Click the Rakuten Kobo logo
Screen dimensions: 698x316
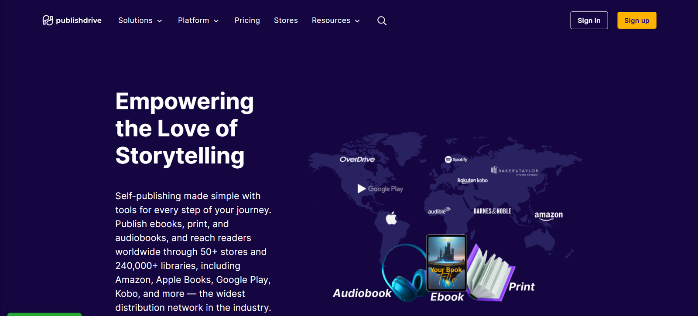point(472,180)
